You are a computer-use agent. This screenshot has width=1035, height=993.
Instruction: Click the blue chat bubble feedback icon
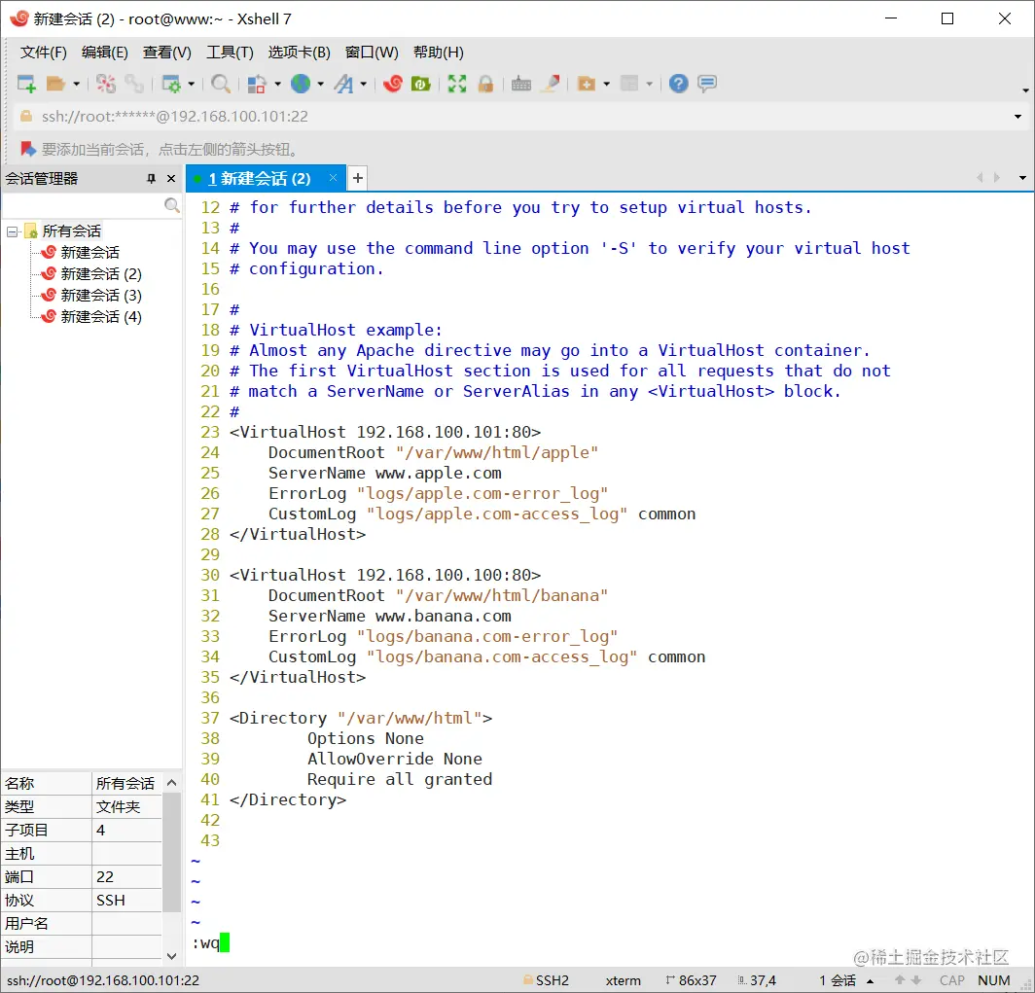(x=707, y=84)
